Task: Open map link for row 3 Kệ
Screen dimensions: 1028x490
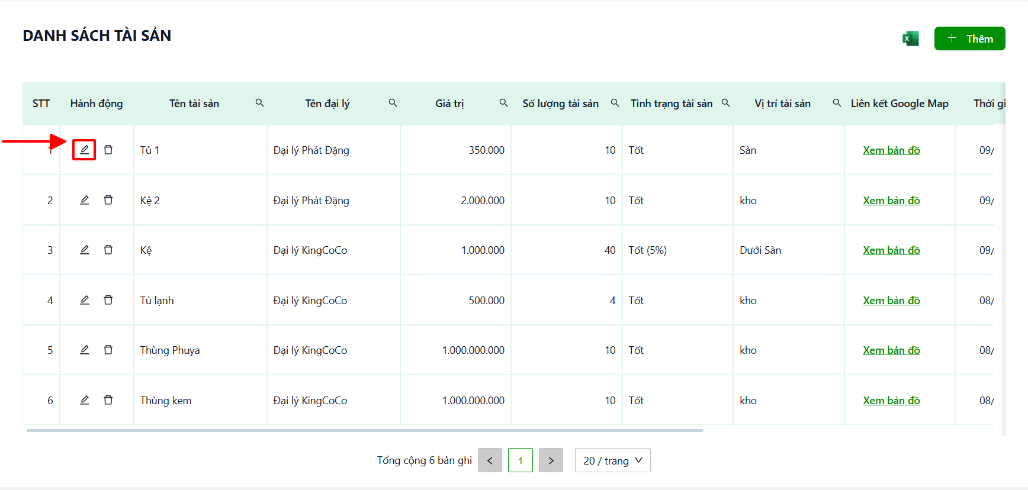Action: tap(891, 250)
